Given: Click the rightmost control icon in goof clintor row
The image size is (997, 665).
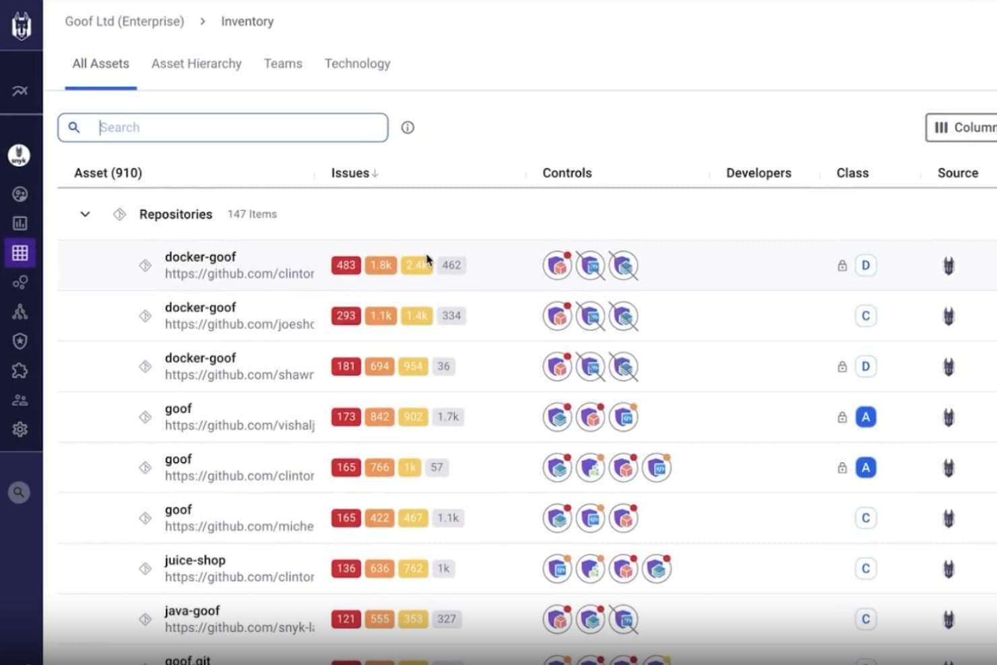Looking at the screenshot, I should coord(657,468).
